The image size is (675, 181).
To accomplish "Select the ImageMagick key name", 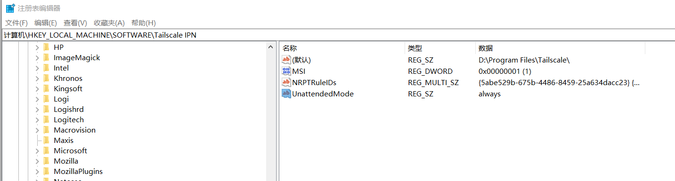I will click(77, 58).
